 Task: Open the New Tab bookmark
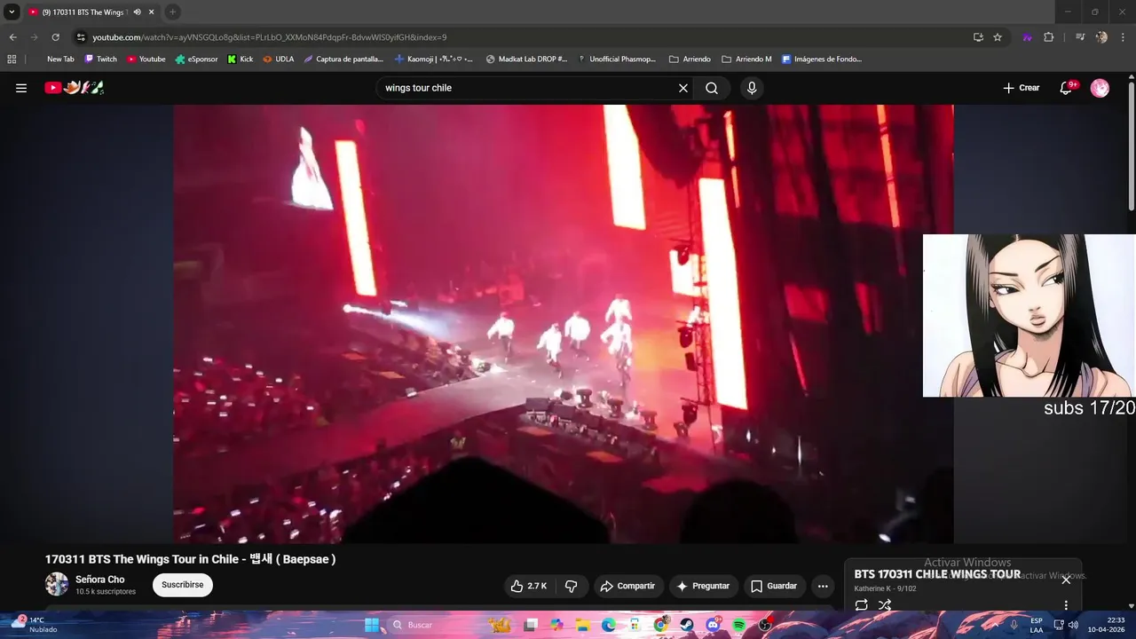point(60,59)
